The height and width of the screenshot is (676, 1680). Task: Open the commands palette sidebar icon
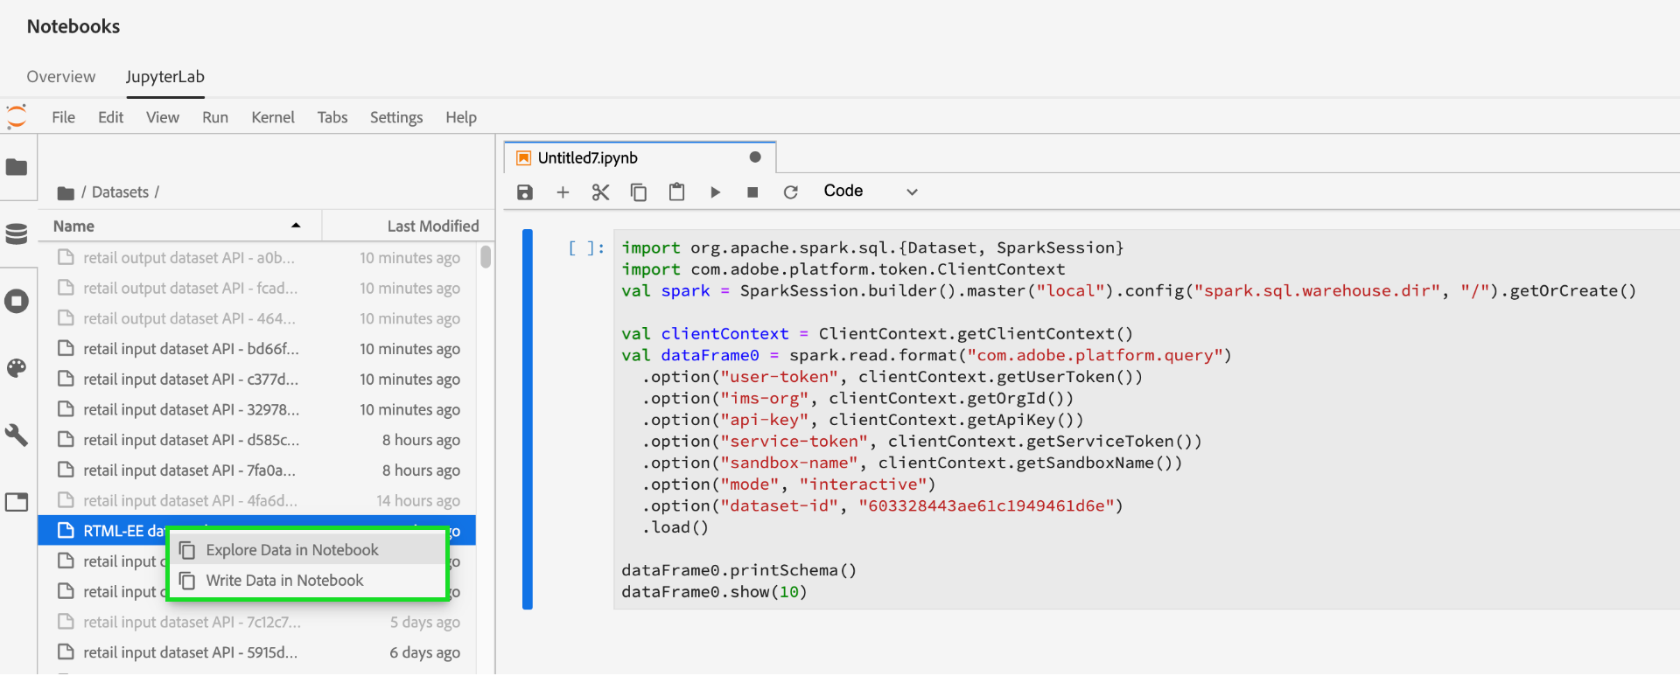[17, 368]
